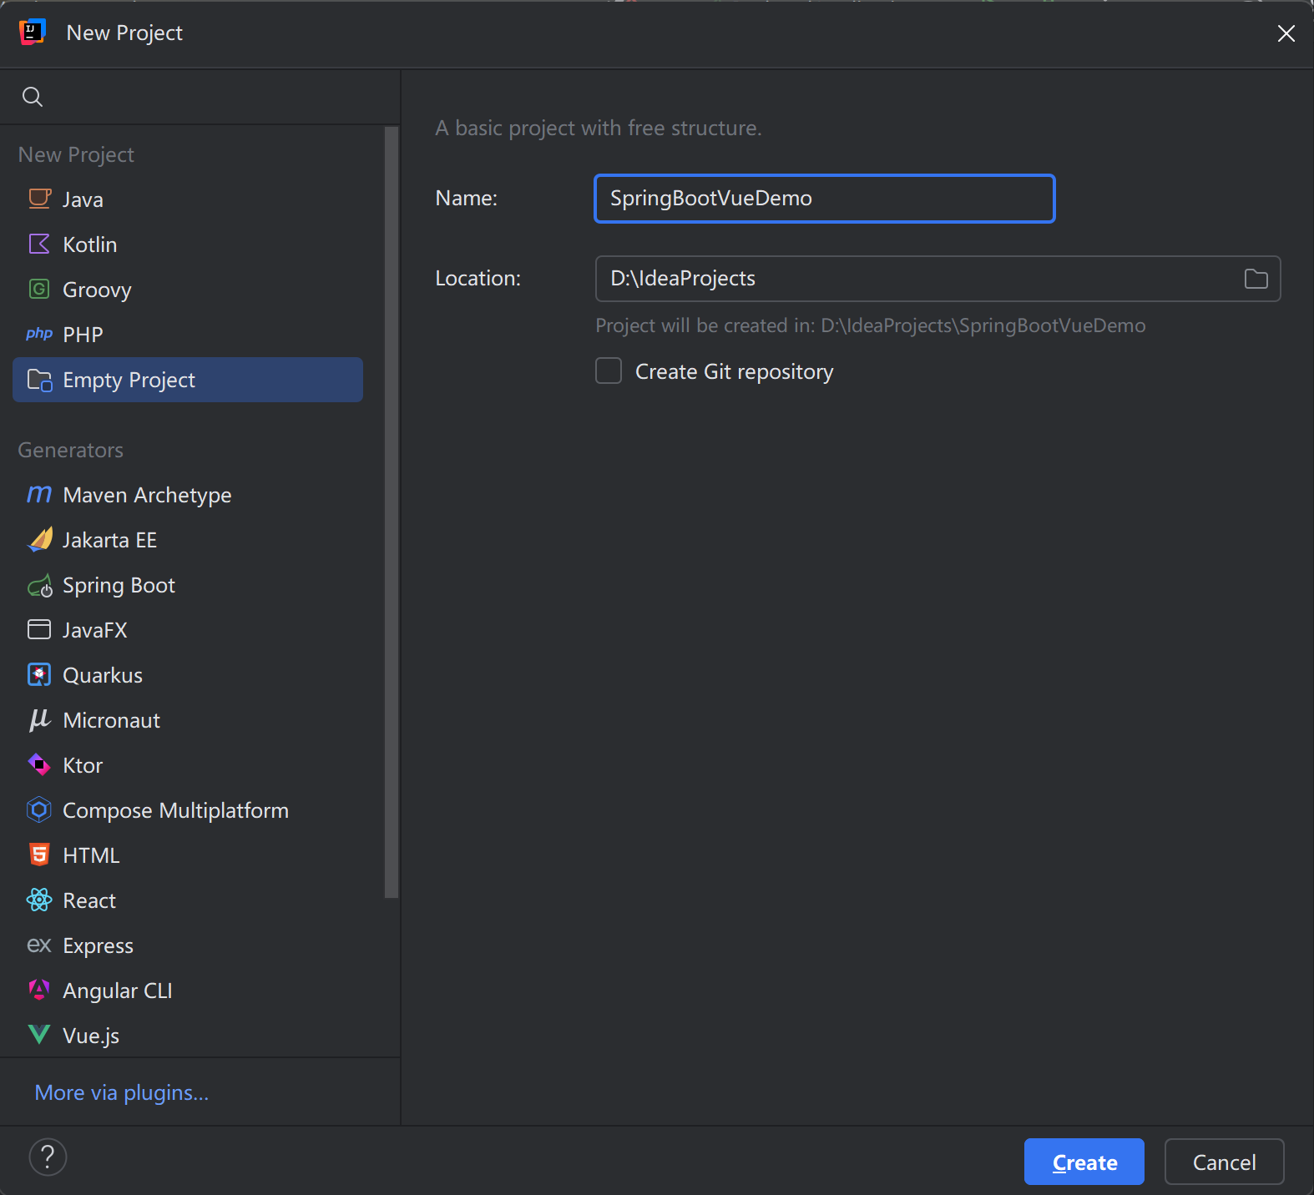Image resolution: width=1314 pixels, height=1195 pixels.
Task: Click the Express ex icon
Action: [x=39, y=945]
